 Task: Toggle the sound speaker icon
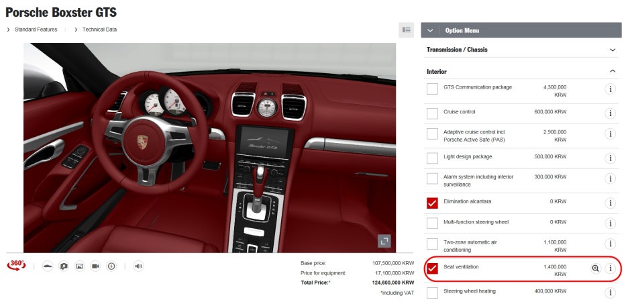[139, 266]
